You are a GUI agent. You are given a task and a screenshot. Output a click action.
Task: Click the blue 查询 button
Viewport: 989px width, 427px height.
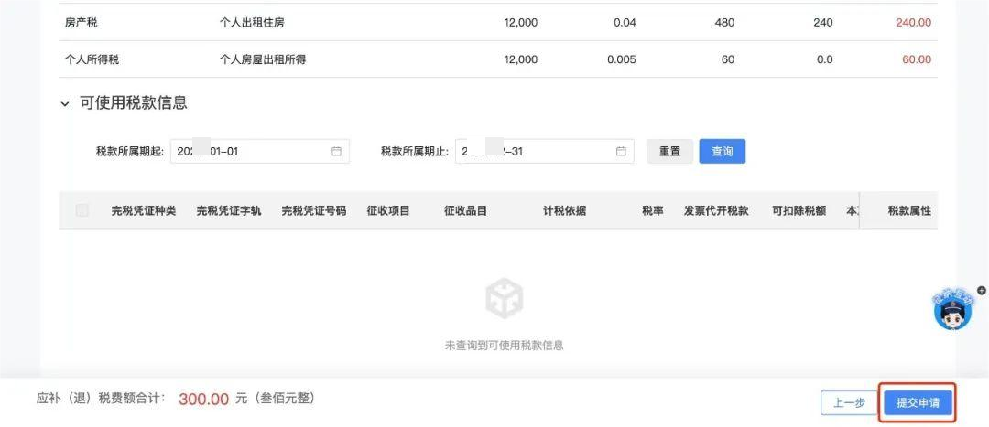pos(723,151)
